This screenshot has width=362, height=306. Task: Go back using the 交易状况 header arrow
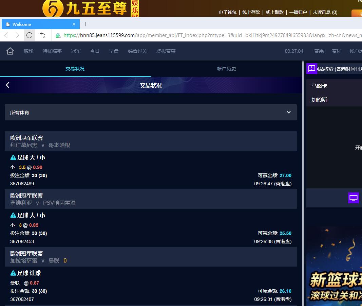click(7, 85)
